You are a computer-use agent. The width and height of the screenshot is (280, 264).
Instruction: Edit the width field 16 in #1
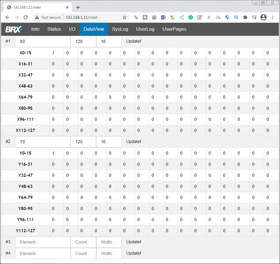[x=109, y=41]
